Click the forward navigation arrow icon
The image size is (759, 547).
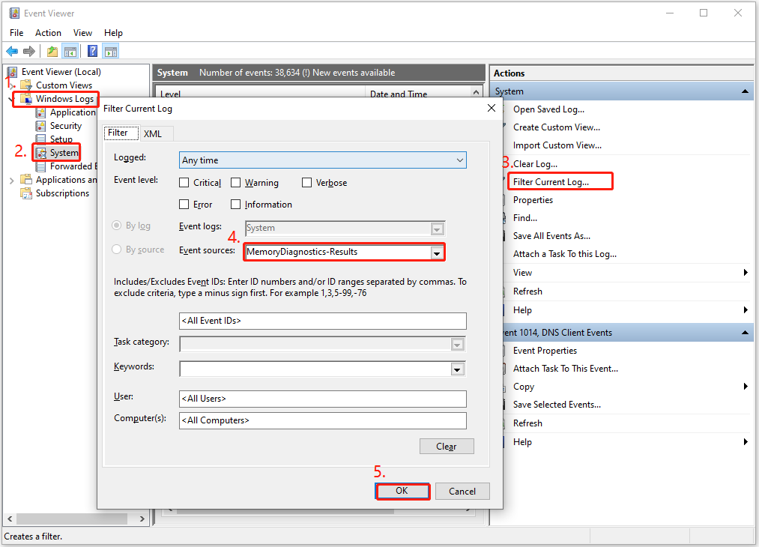[x=29, y=51]
